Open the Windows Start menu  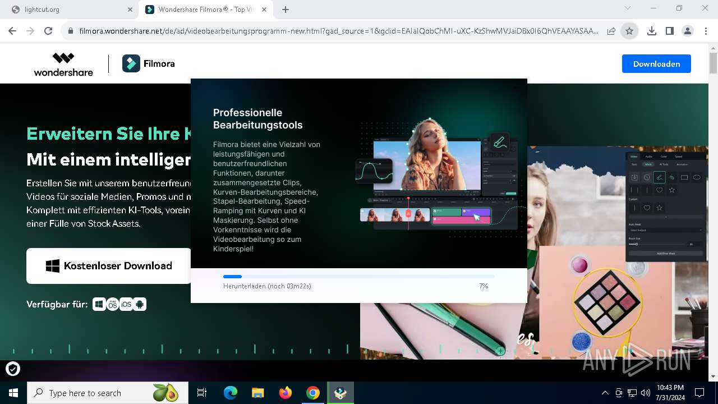click(13, 393)
